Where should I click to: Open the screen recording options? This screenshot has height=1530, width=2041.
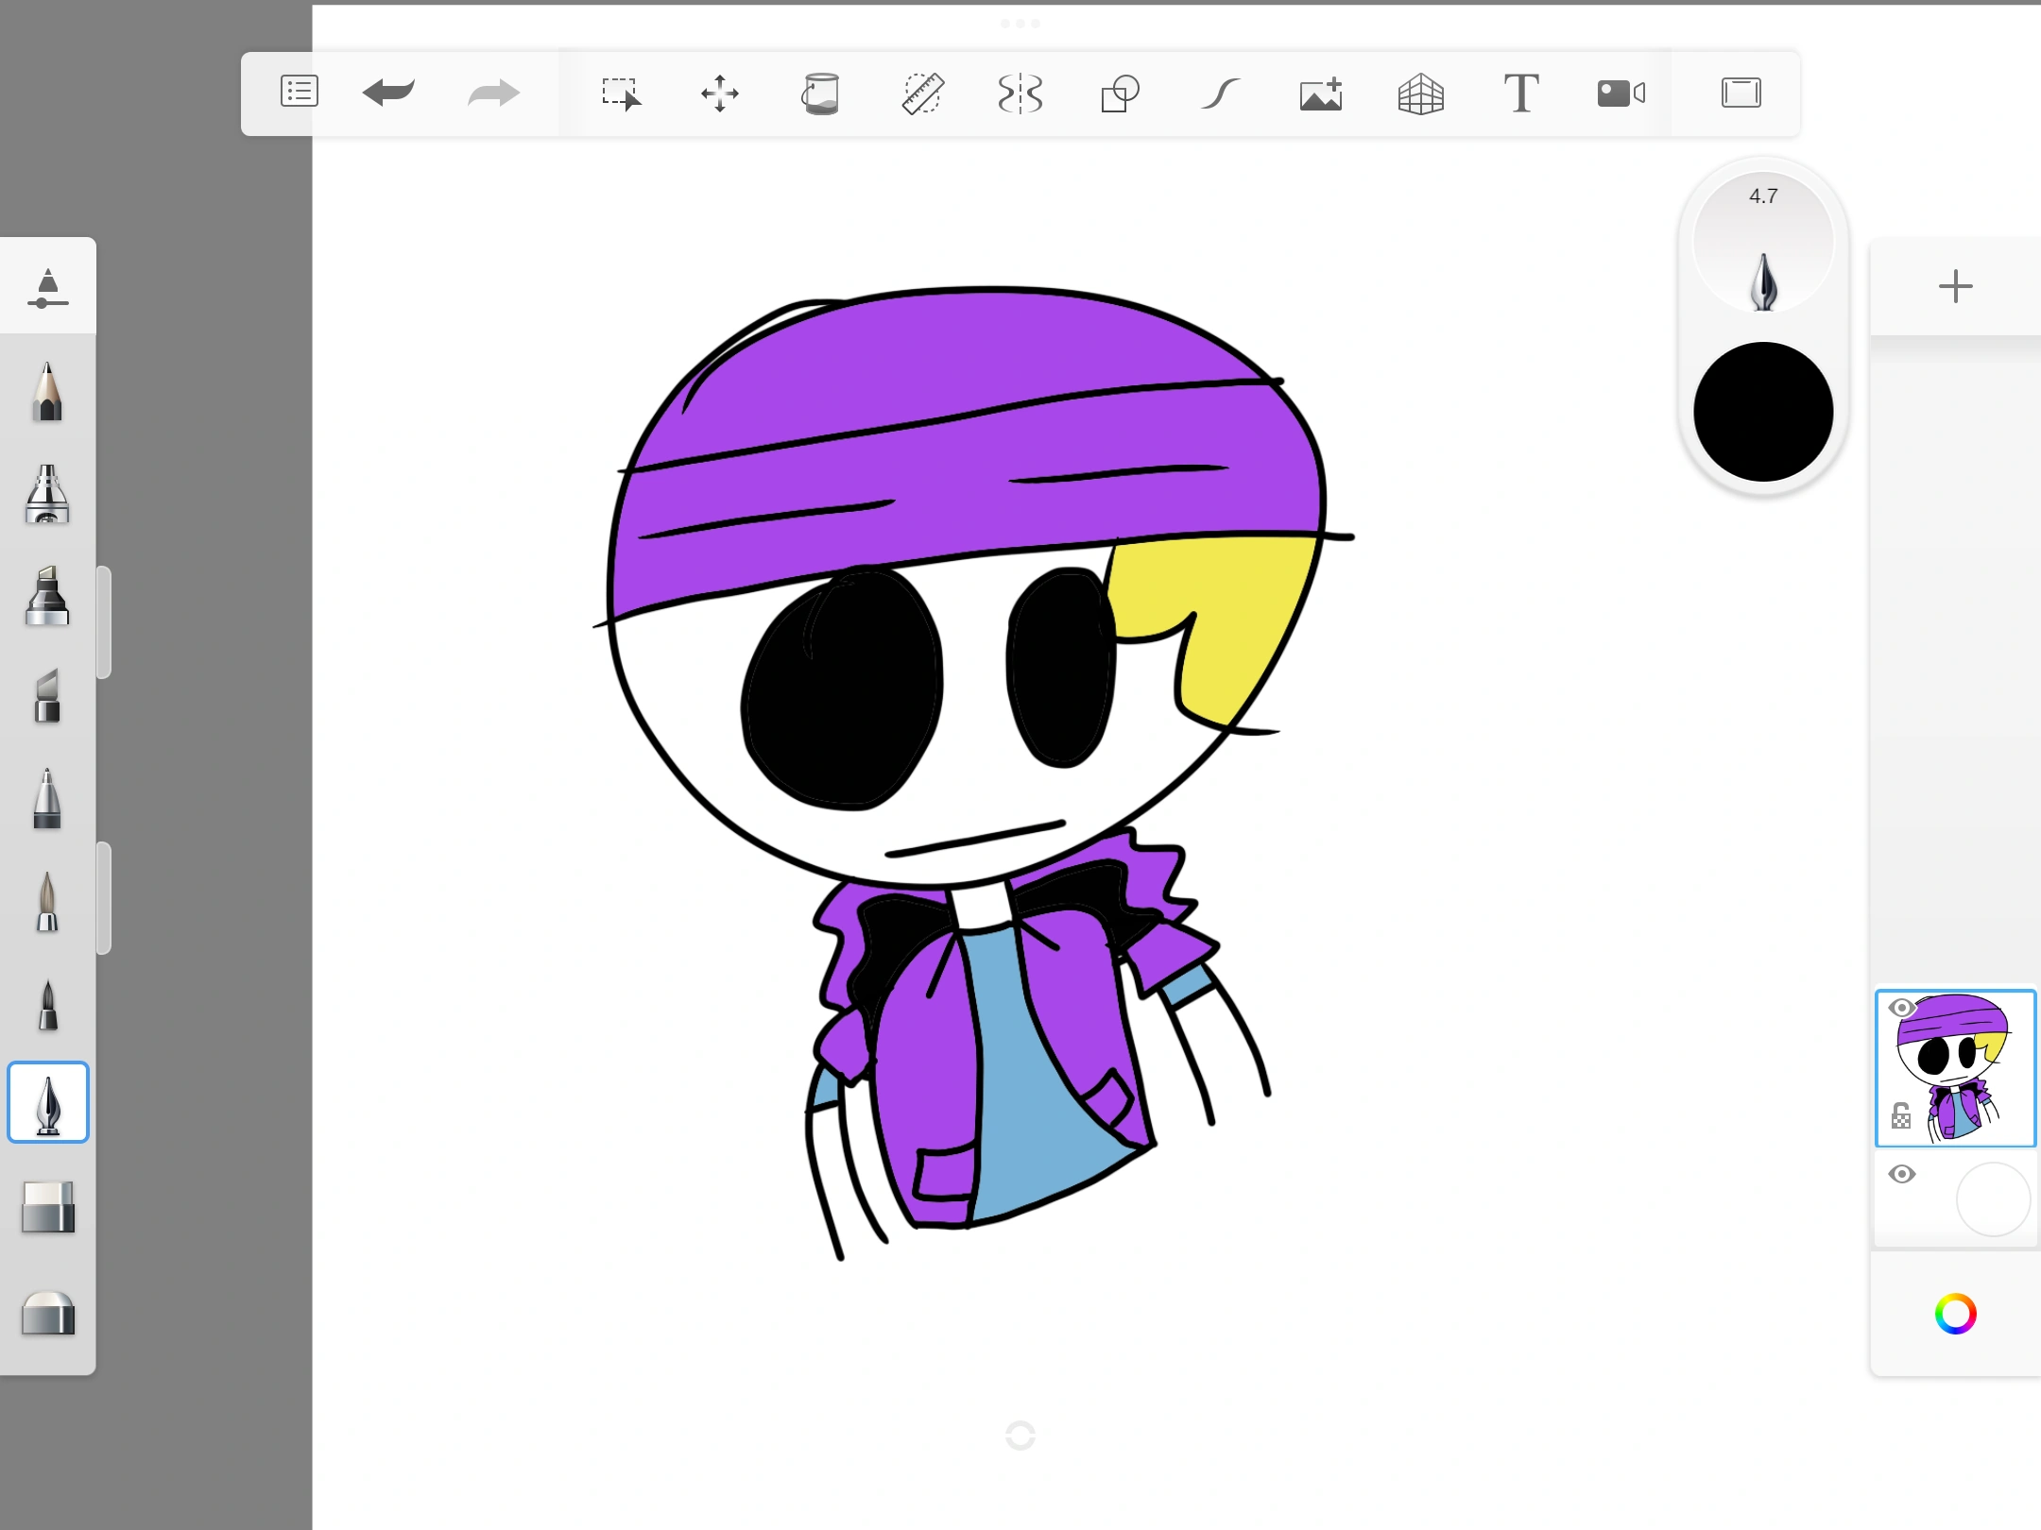[x=1620, y=93]
